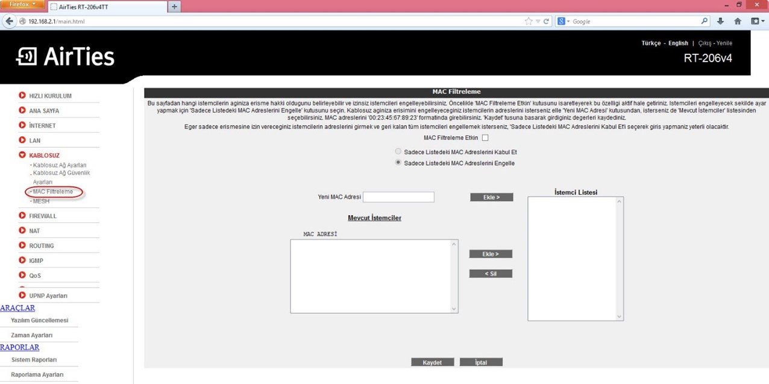Click 'Ekle >' button beside Mevcut İstemciler list
The width and height of the screenshot is (769, 384).
click(x=491, y=254)
